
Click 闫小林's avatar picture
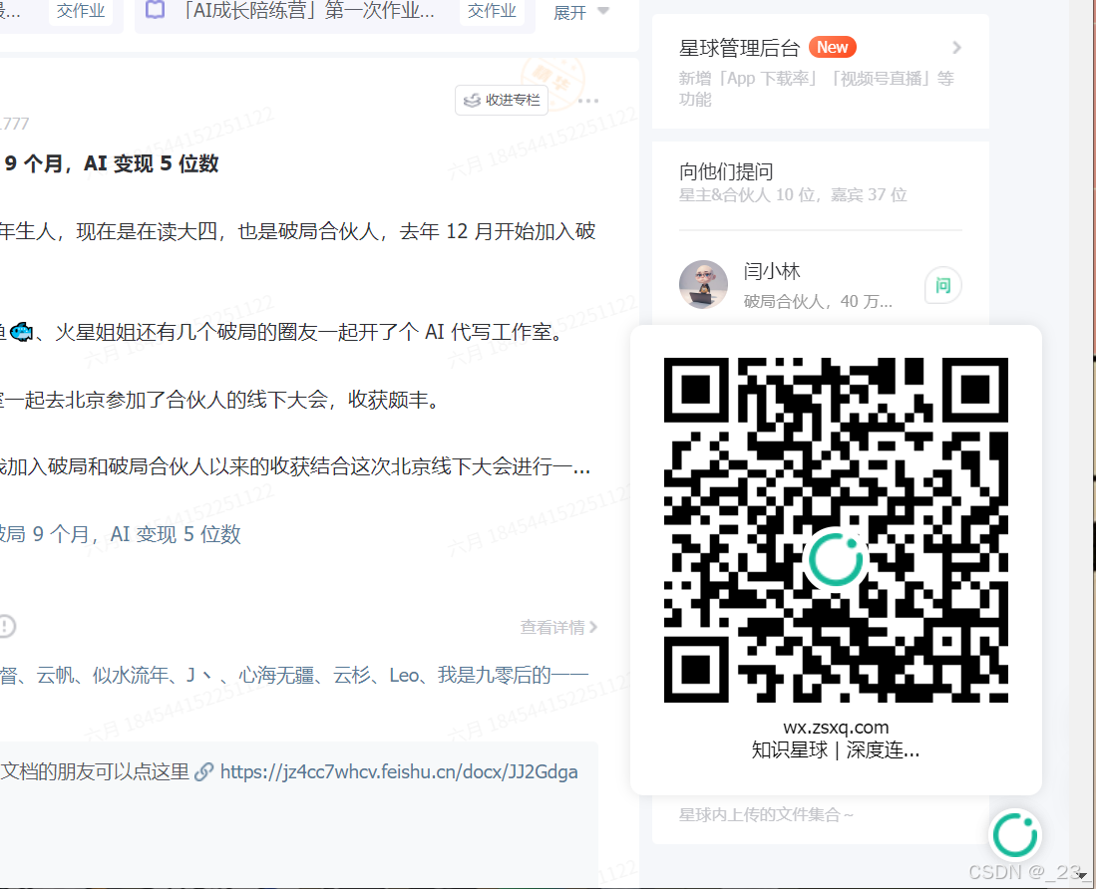pos(703,284)
